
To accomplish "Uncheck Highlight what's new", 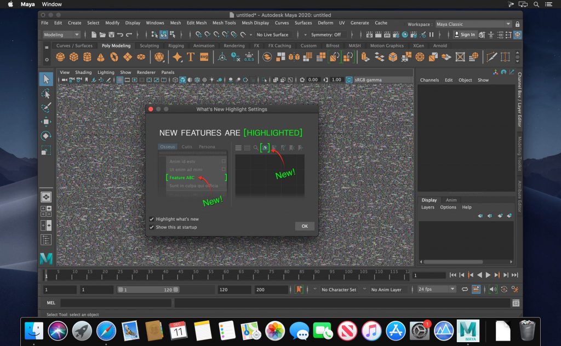I will coord(151,219).
